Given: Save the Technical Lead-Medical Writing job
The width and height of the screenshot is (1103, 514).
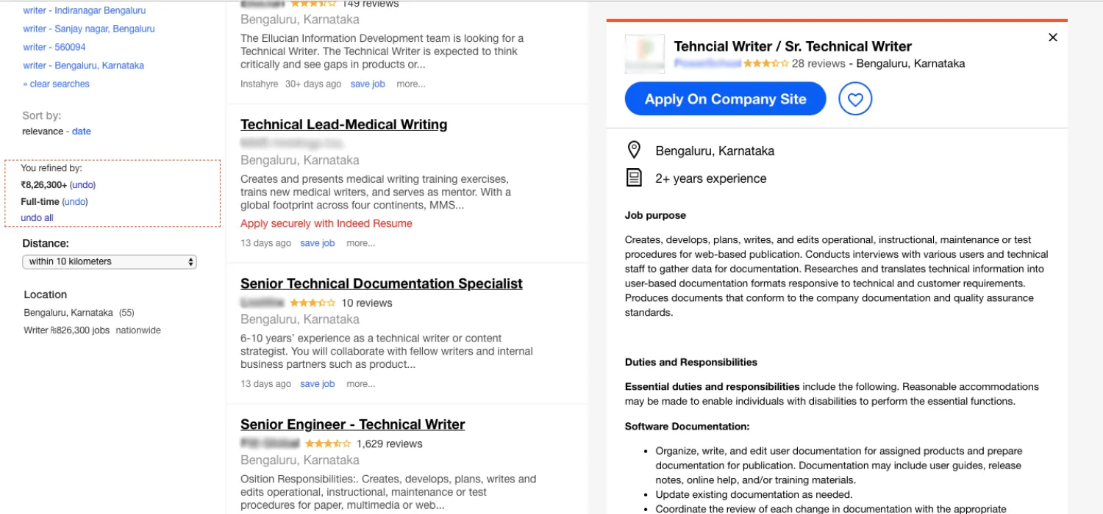Looking at the screenshot, I should point(317,243).
